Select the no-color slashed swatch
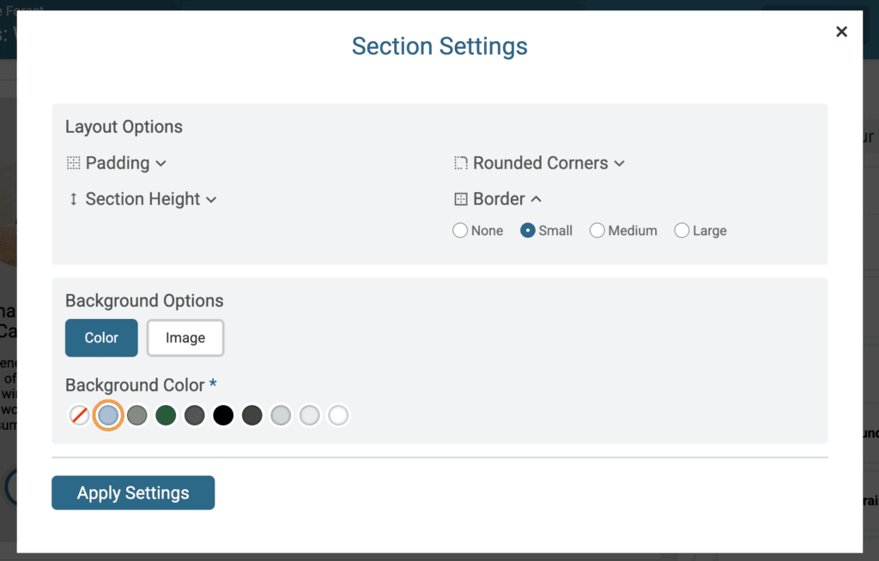Image resolution: width=879 pixels, height=561 pixels. [x=80, y=415]
